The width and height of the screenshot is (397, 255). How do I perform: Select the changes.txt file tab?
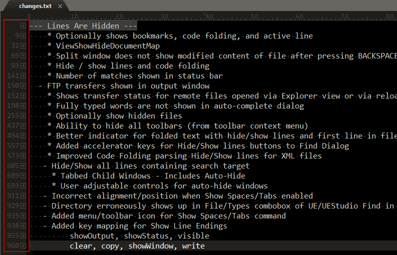(x=35, y=6)
